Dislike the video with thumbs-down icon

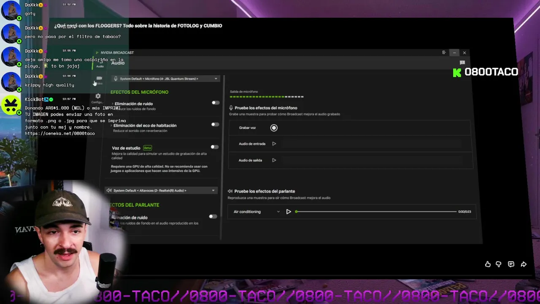click(x=499, y=264)
